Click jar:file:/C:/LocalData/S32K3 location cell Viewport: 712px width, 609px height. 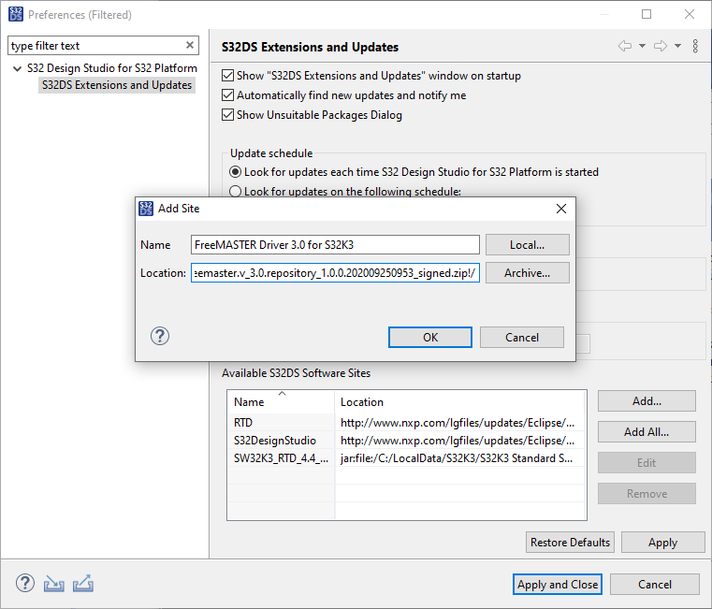point(457,458)
